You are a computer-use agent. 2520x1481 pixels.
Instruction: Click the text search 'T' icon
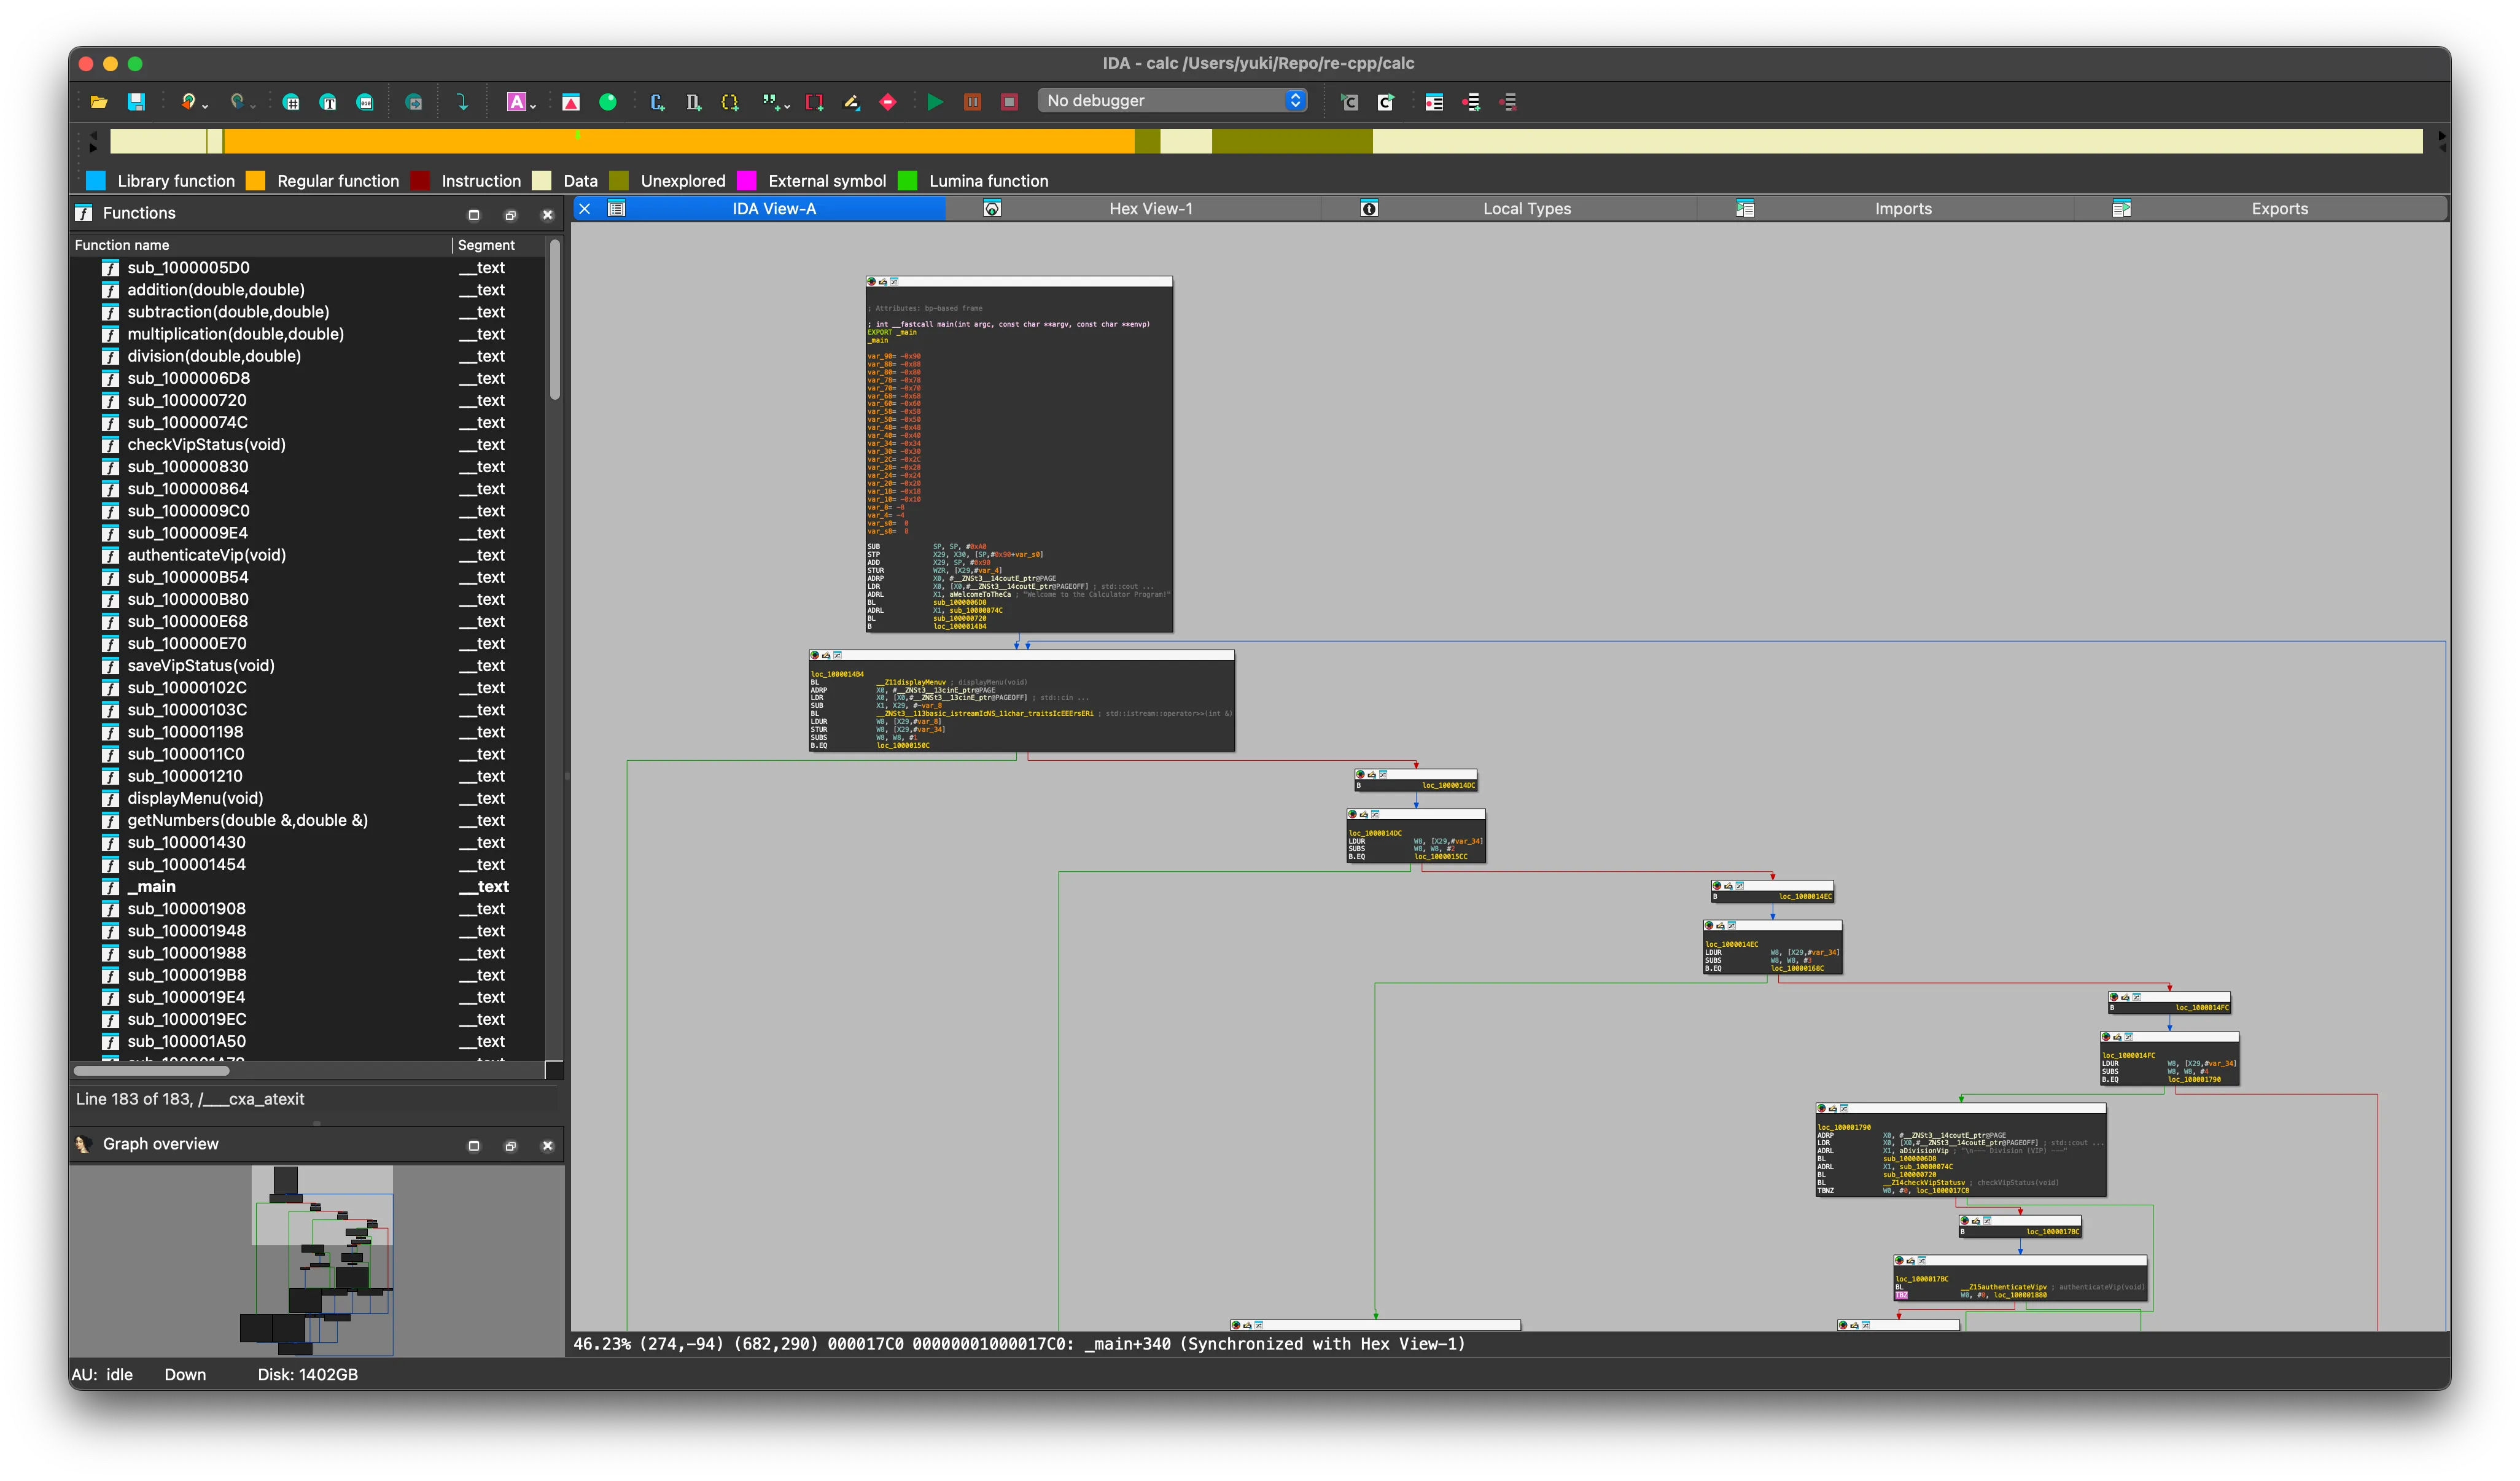(328, 102)
